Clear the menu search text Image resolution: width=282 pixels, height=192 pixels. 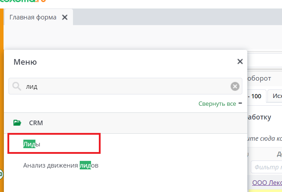click(235, 86)
